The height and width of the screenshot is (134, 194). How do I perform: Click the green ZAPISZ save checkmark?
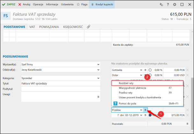click(x=4, y=4)
